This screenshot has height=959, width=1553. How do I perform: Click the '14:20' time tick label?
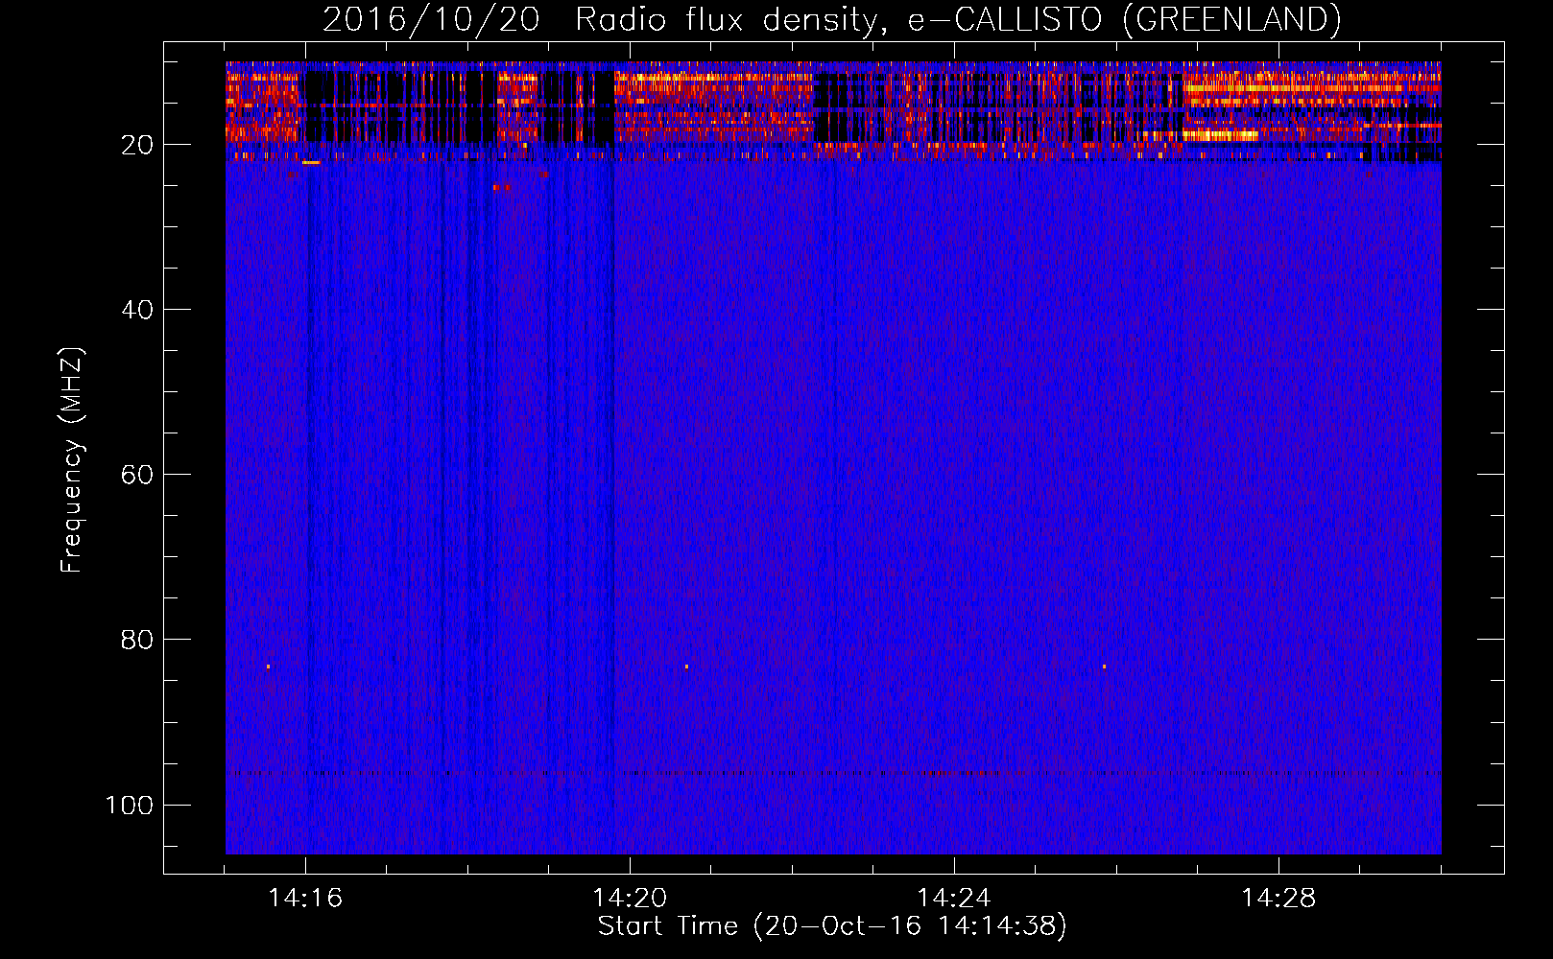(630, 898)
